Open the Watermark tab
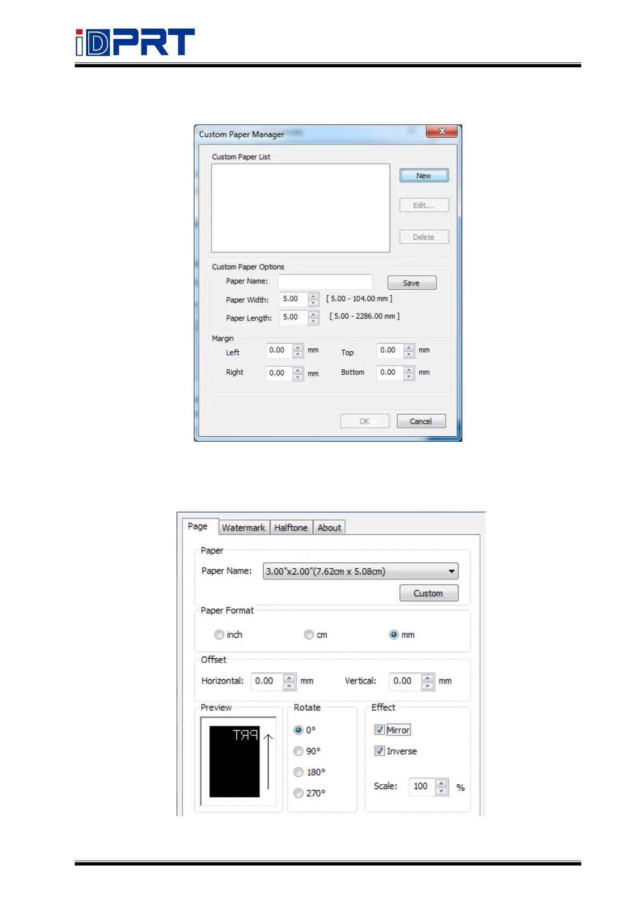This screenshot has width=641, height=907. click(243, 528)
